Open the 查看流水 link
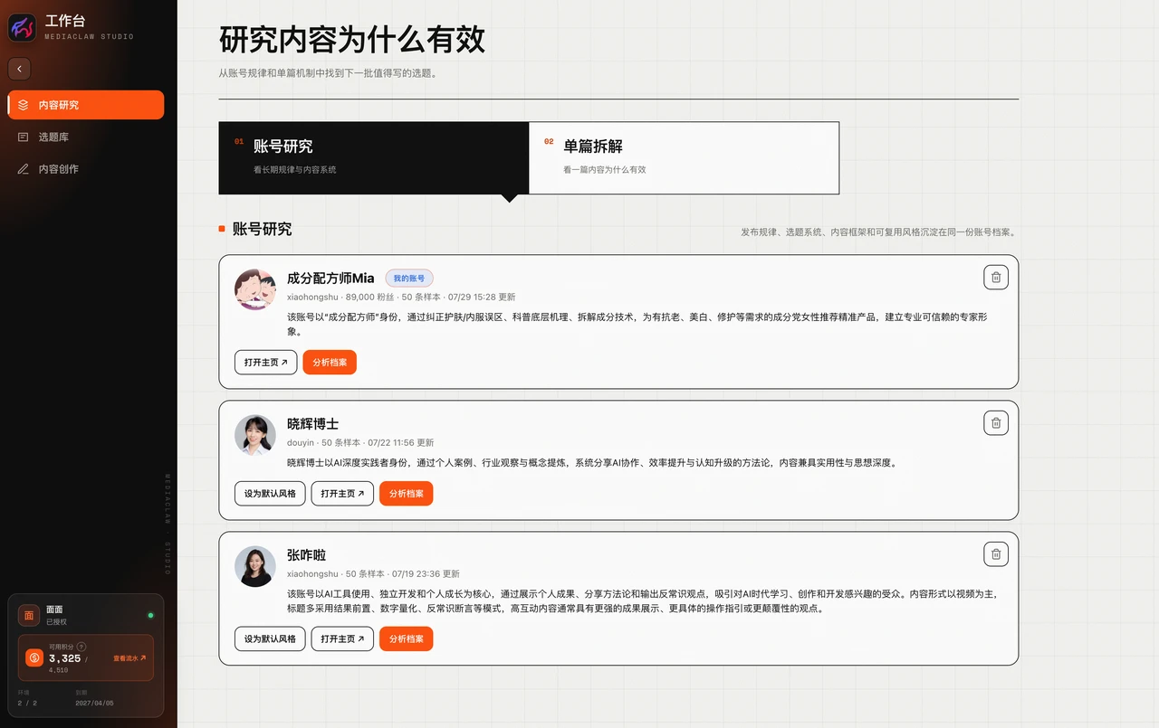 [129, 658]
